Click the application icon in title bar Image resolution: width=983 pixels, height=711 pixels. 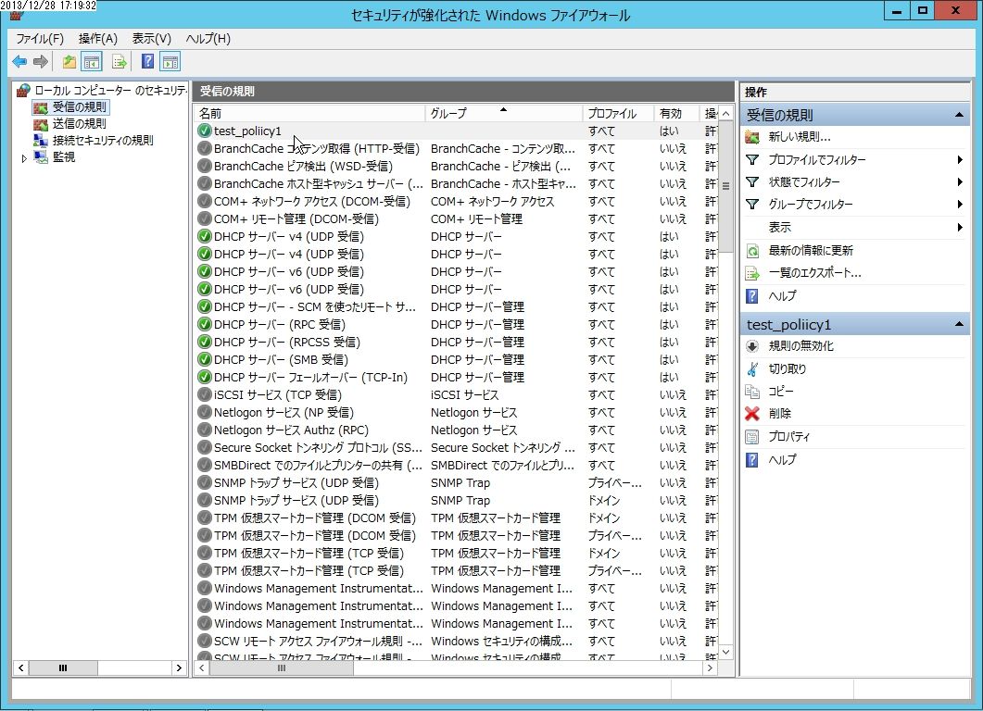pos(17,15)
